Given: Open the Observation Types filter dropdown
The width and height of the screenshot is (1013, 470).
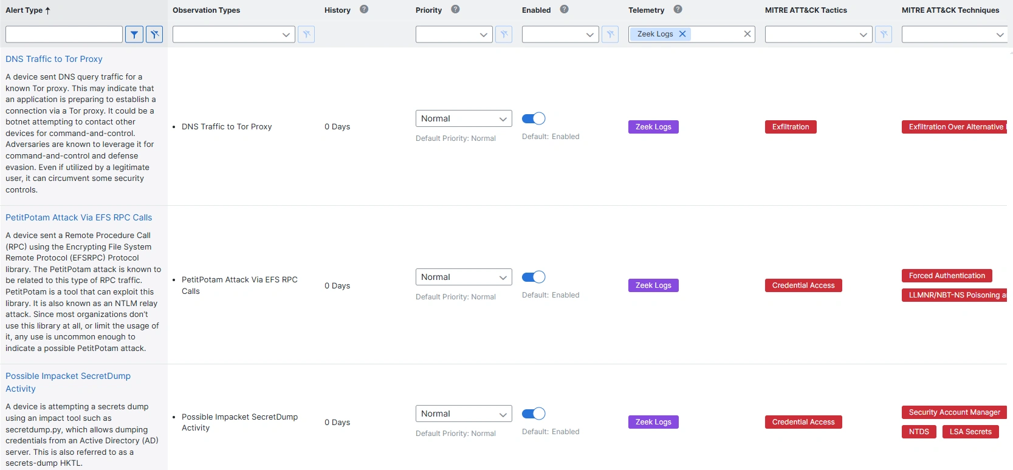Looking at the screenshot, I should coord(233,35).
